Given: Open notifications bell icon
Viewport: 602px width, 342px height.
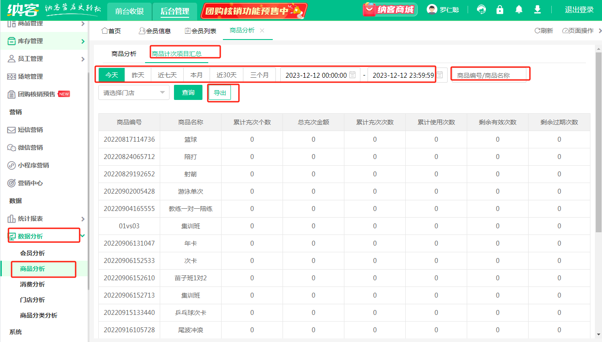Looking at the screenshot, I should coord(519,10).
